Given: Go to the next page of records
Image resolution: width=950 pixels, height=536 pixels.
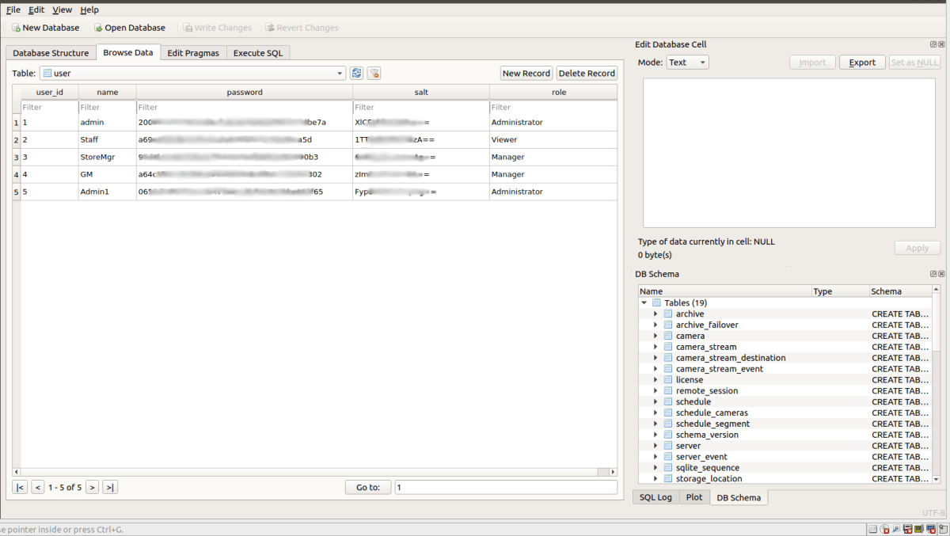Looking at the screenshot, I should (93, 487).
